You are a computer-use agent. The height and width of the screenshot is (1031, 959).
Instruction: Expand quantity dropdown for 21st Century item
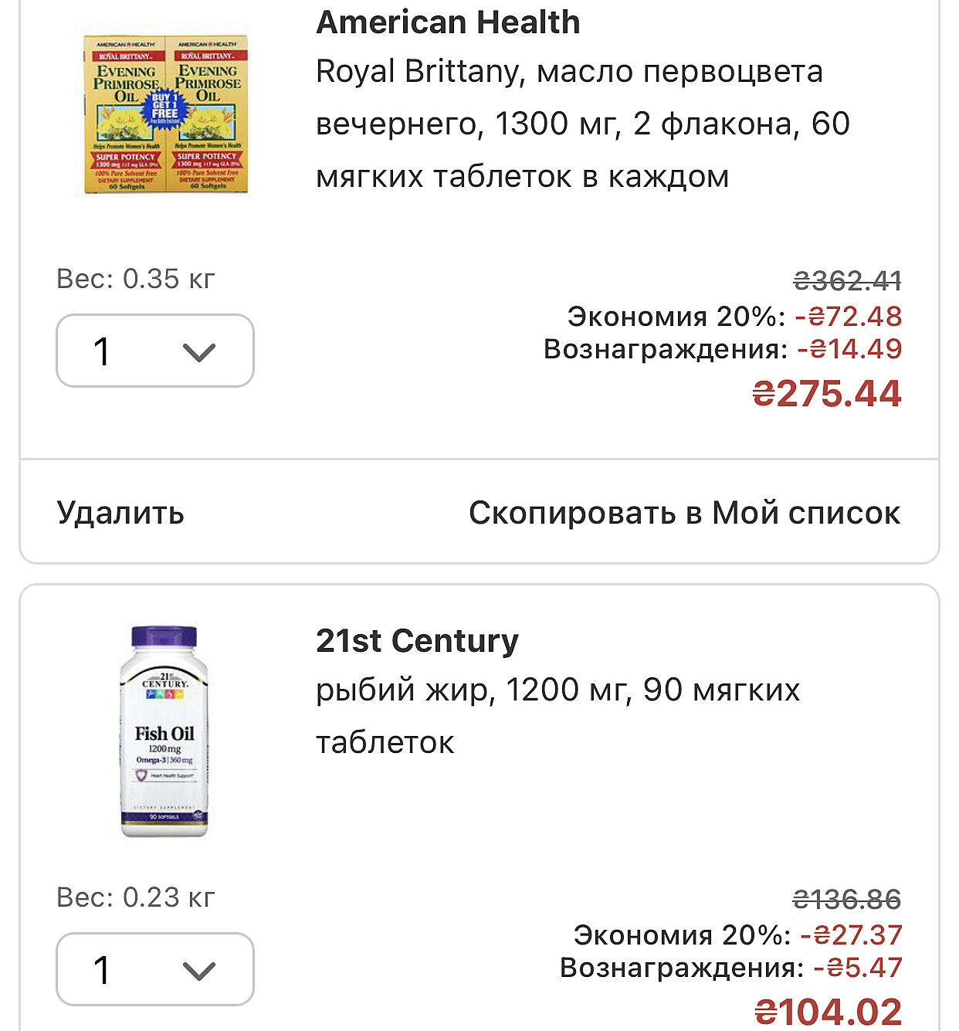pyautogui.click(x=155, y=970)
